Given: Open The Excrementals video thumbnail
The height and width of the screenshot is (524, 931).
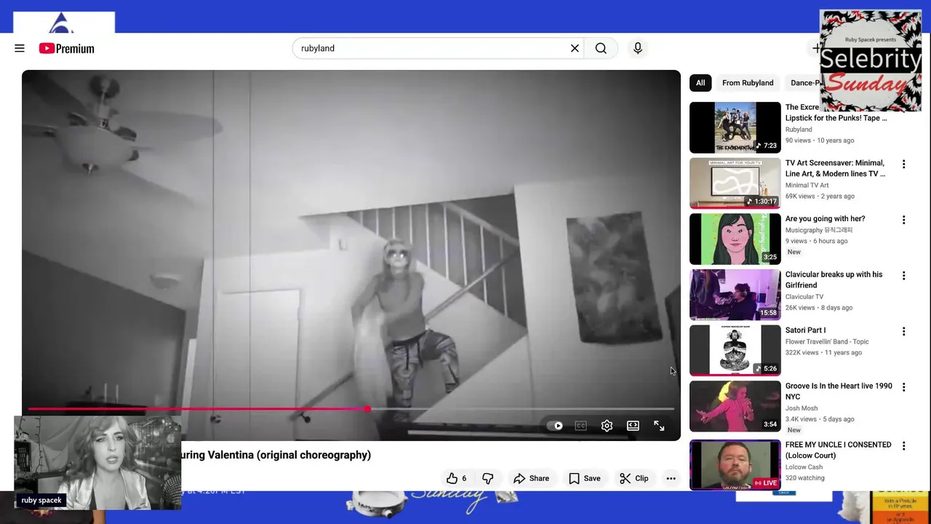Looking at the screenshot, I should pos(735,127).
